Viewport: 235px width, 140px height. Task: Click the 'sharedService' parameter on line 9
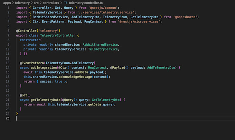[x=67, y=45]
